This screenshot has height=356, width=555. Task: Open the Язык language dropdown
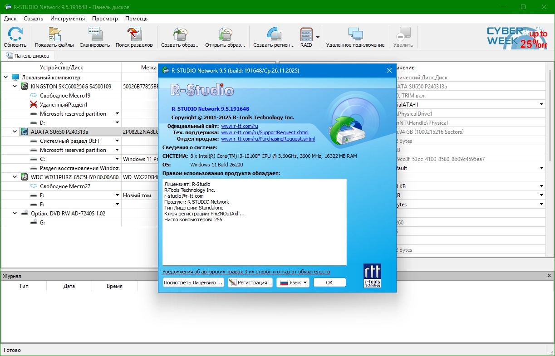[293, 283]
